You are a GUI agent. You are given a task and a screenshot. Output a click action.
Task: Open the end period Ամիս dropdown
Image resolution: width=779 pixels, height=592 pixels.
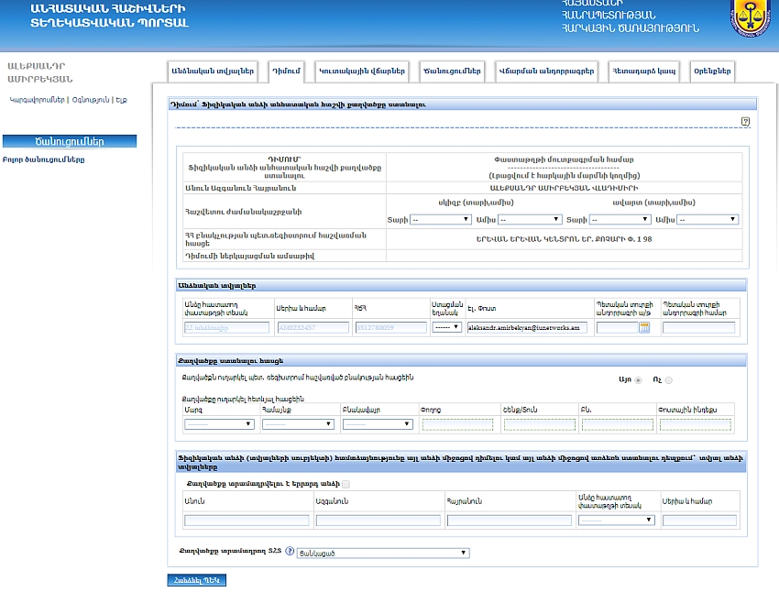[708, 220]
